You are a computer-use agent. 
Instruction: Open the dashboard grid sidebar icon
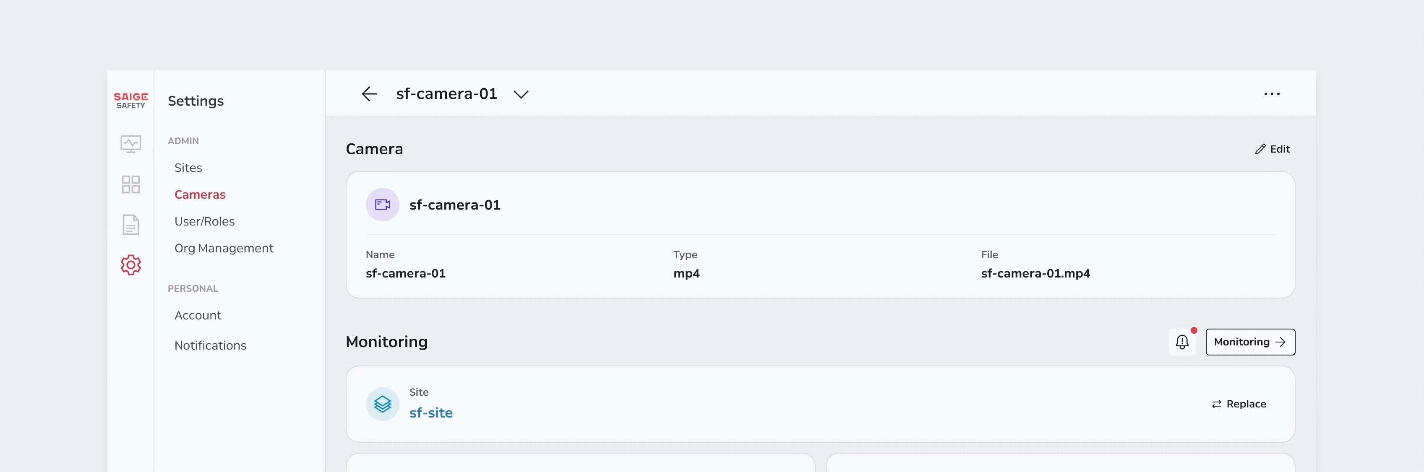(130, 184)
